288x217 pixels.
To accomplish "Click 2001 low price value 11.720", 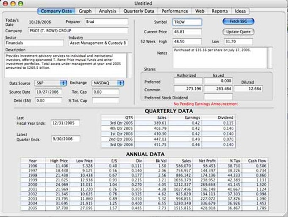I will tap(86, 190).
